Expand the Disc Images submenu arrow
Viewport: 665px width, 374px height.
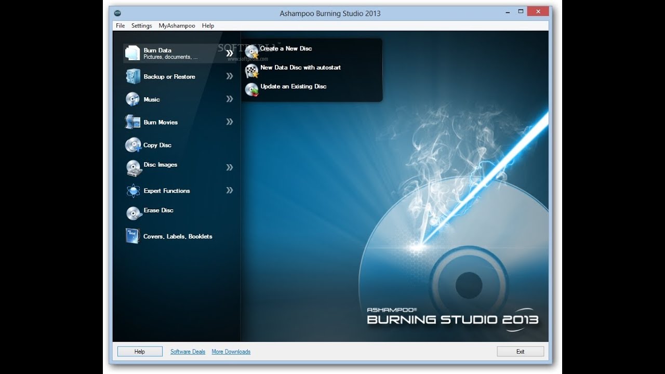(x=230, y=167)
